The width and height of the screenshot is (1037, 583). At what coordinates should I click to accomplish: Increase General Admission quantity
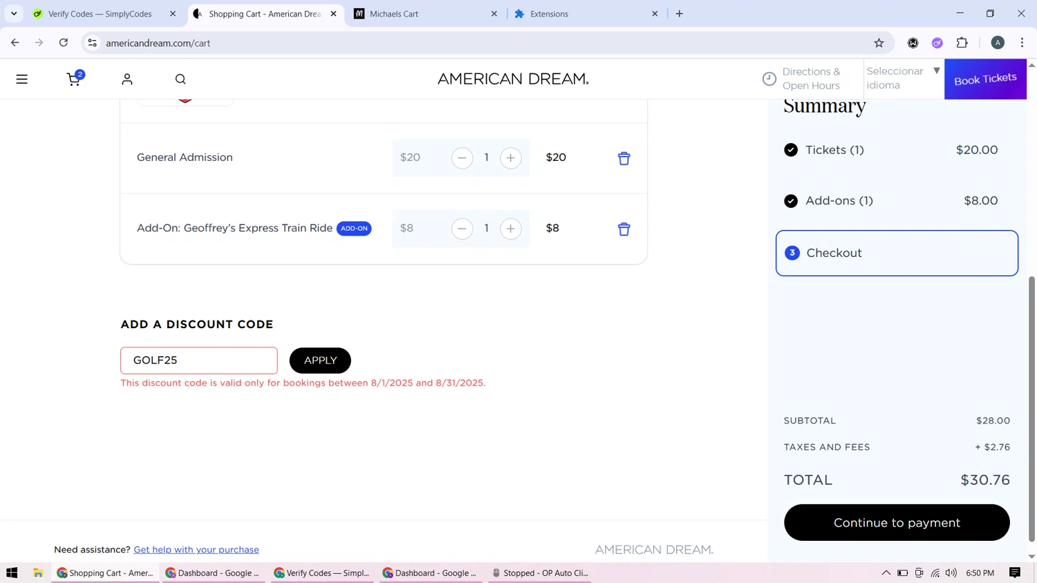point(511,157)
